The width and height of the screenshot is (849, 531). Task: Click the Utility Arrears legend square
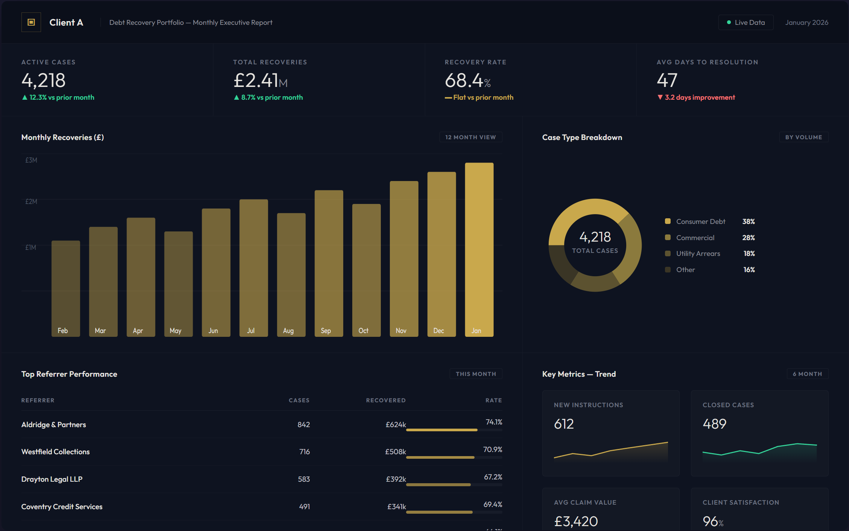(668, 254)
